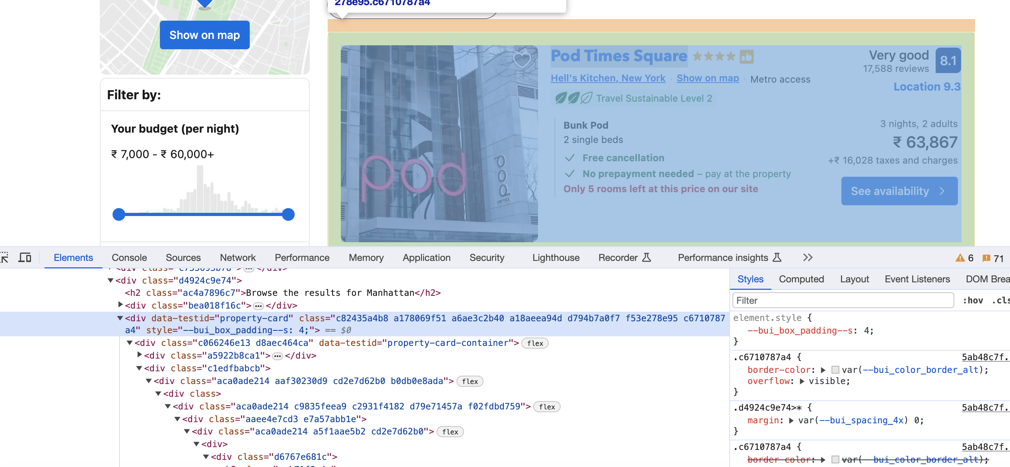The image size is (1010, 467).
Task: Click struck-through border-color swatch in lower rule
Action: [x=835, y=459]
